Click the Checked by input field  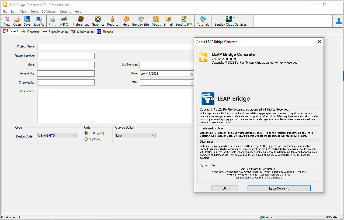tap(66, 82)
